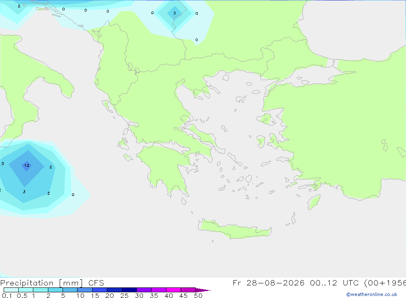Click the forecast date Fr 28-08-2026 label
Image resolution: width=406 pixels, height=298 pixels.
click(x=268, y=283)
